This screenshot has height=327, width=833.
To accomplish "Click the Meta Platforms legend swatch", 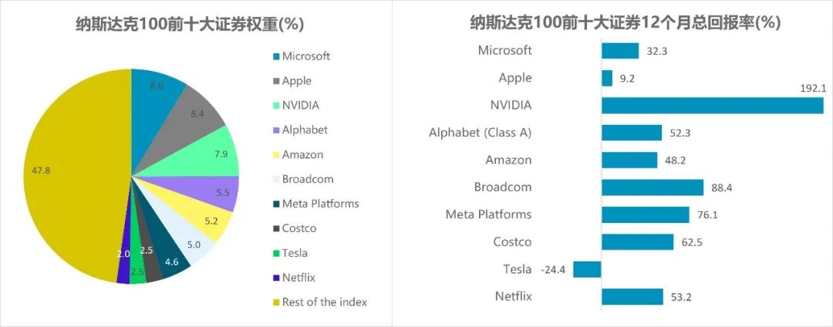I will [275, 204].
